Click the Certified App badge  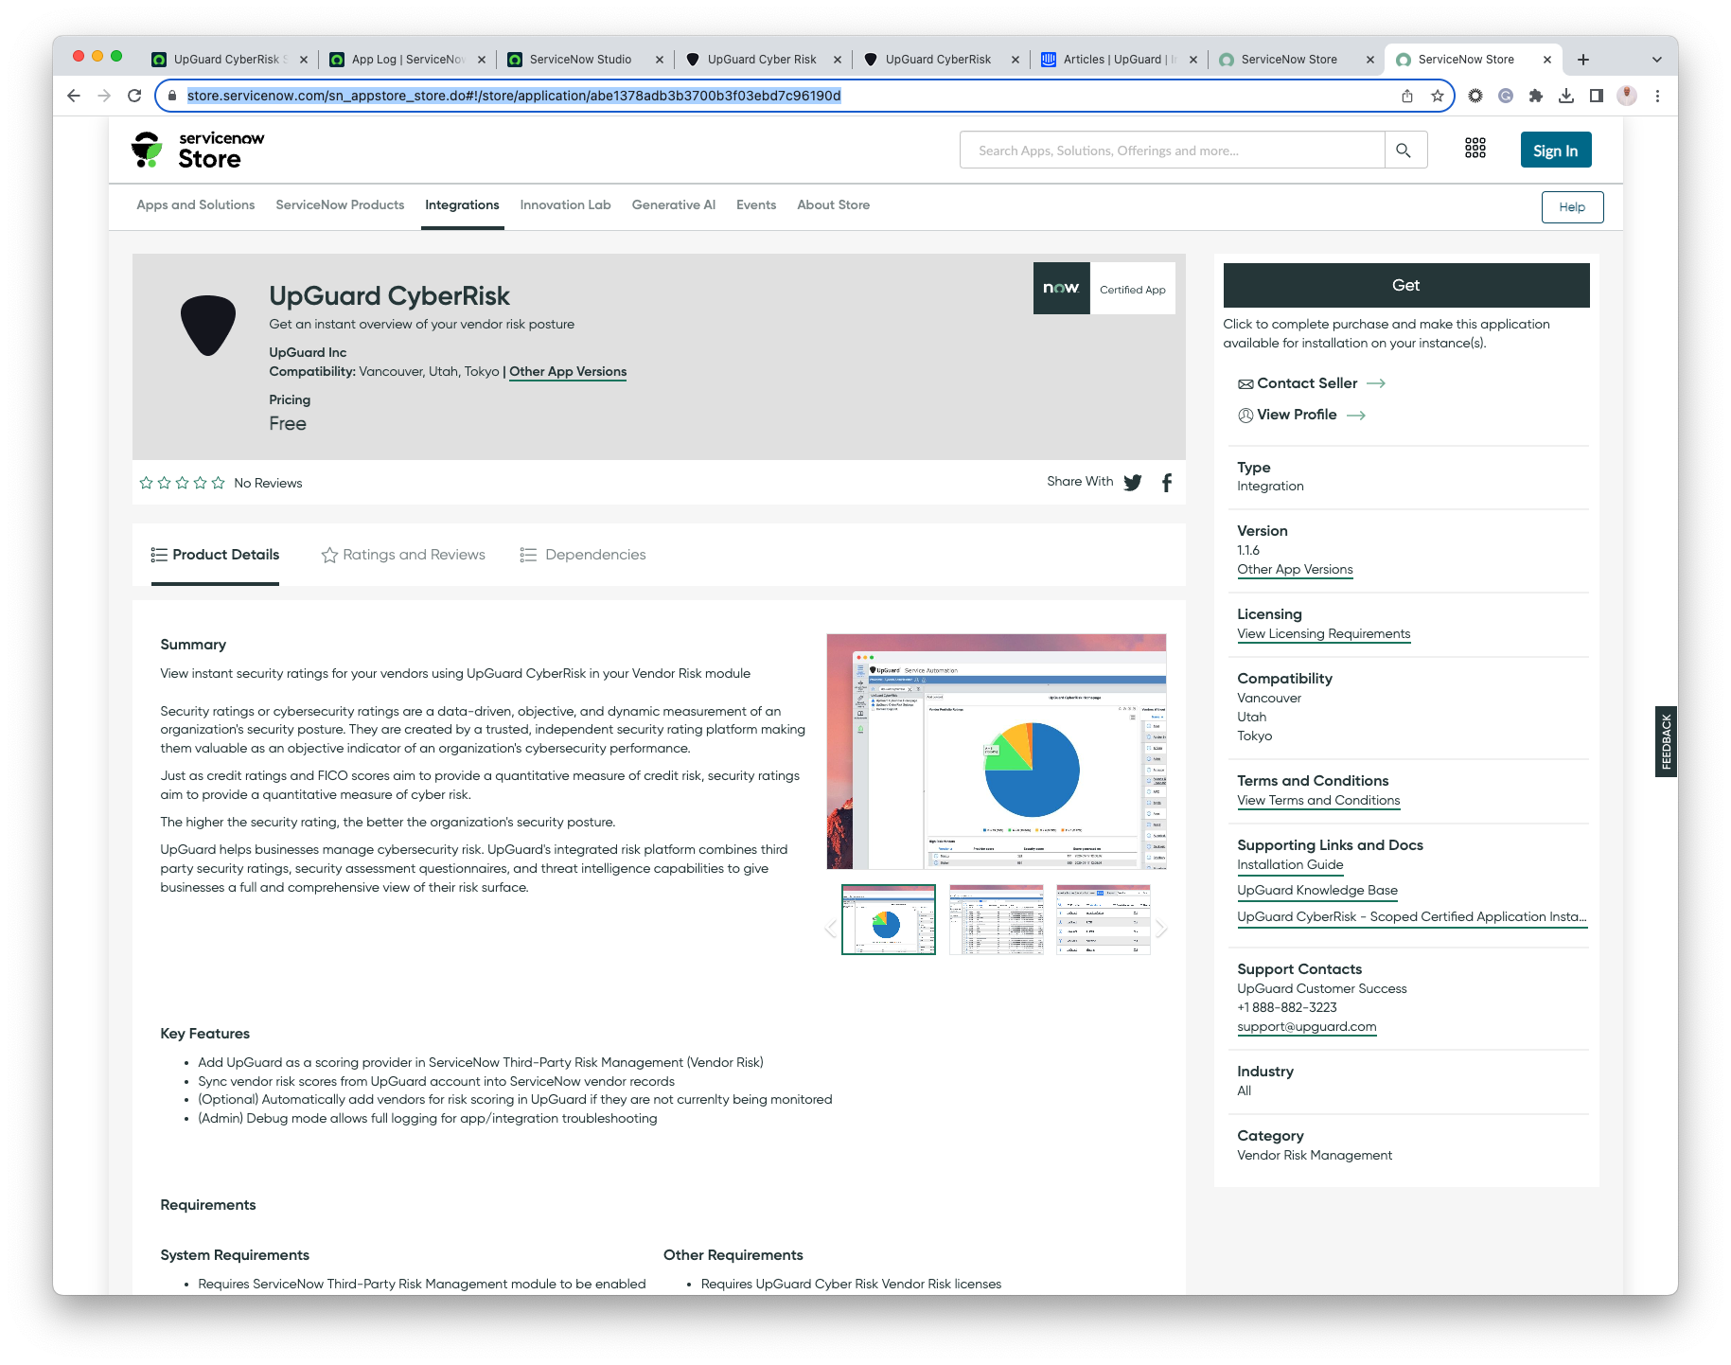pos(1104,289)
